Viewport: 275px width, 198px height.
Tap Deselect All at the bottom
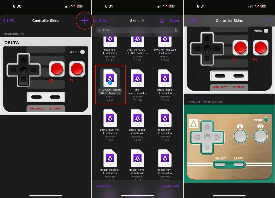click(x=169, y=186)
